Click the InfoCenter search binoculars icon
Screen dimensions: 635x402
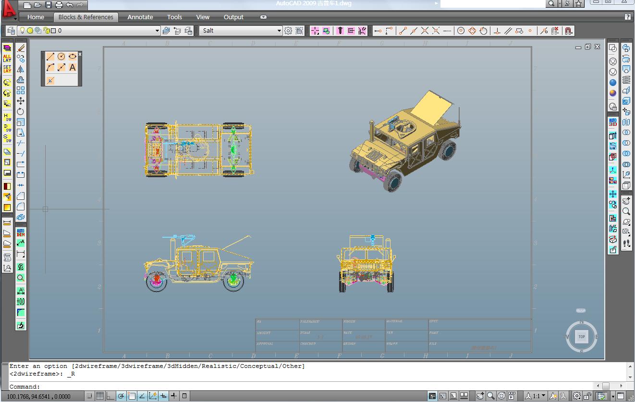click(551, 4)
